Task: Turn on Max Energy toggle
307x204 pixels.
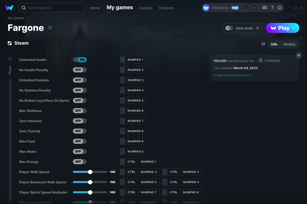Action: click(x=80, y=162)
